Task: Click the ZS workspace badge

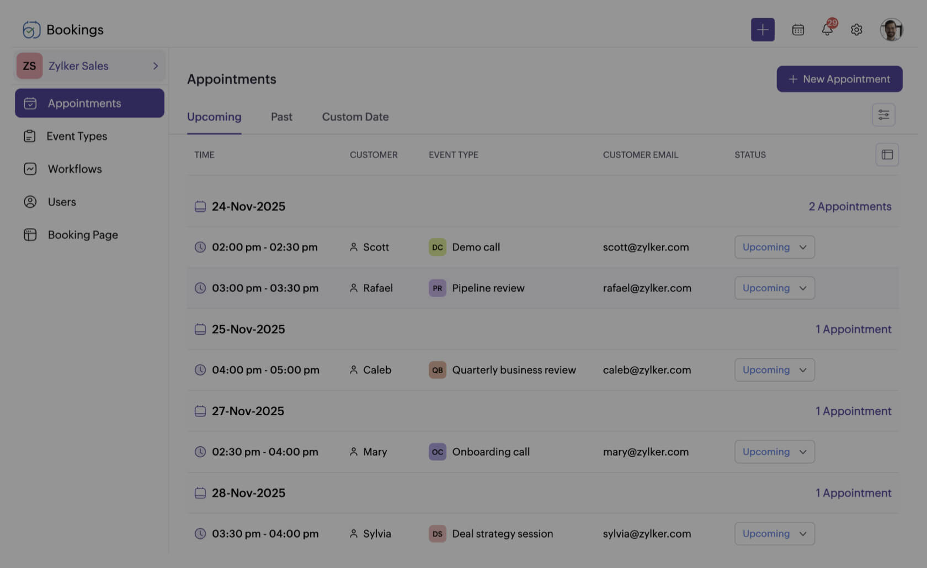Action: [x=29, y=66]
